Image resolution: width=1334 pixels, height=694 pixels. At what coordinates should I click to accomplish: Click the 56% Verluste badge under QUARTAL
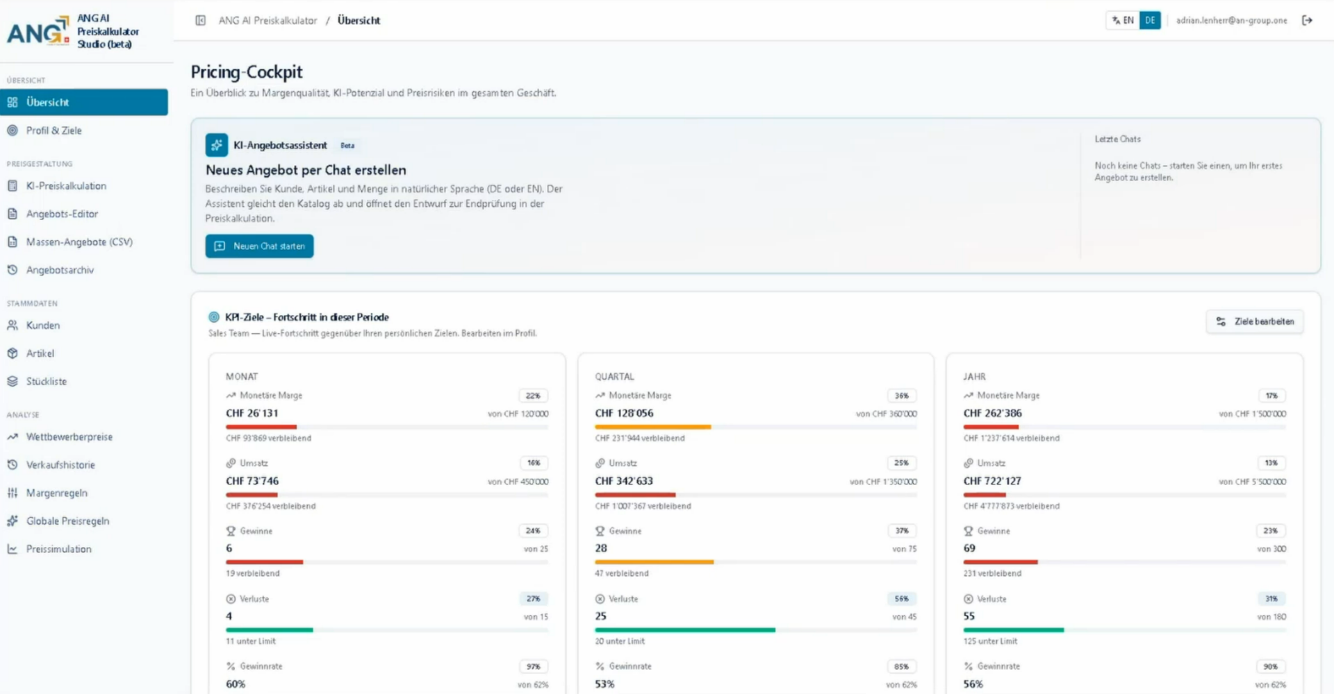[x=901, y=598]
